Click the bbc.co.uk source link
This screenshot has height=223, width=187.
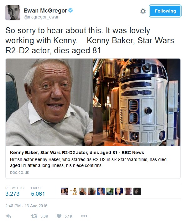click(19, 172)
